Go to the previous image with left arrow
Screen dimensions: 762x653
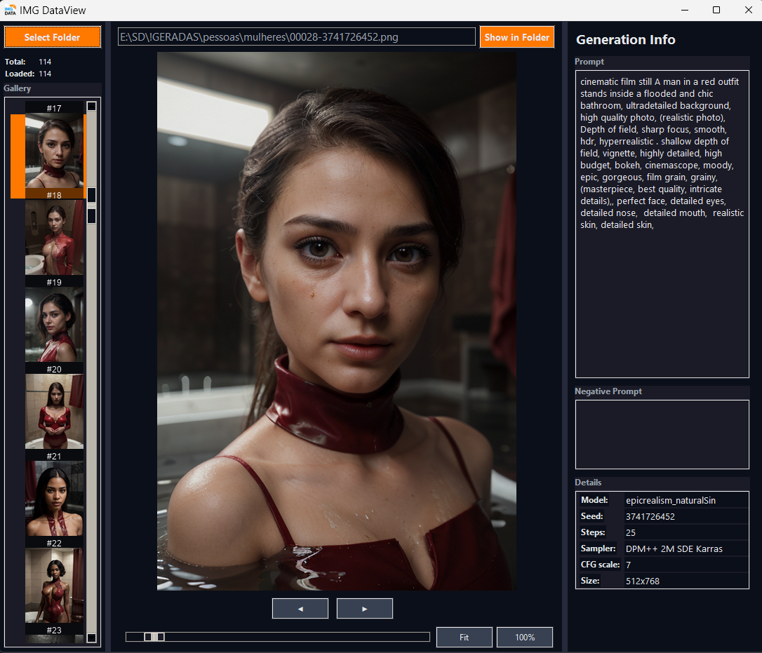[300, 609]
